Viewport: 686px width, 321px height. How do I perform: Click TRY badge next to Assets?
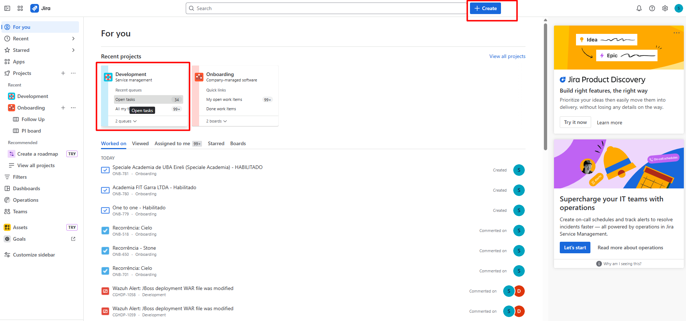(72, 227)
